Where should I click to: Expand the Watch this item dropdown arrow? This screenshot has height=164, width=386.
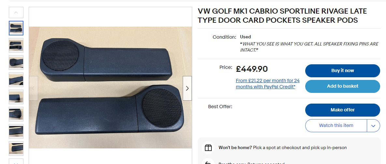[x=373, y=125]
